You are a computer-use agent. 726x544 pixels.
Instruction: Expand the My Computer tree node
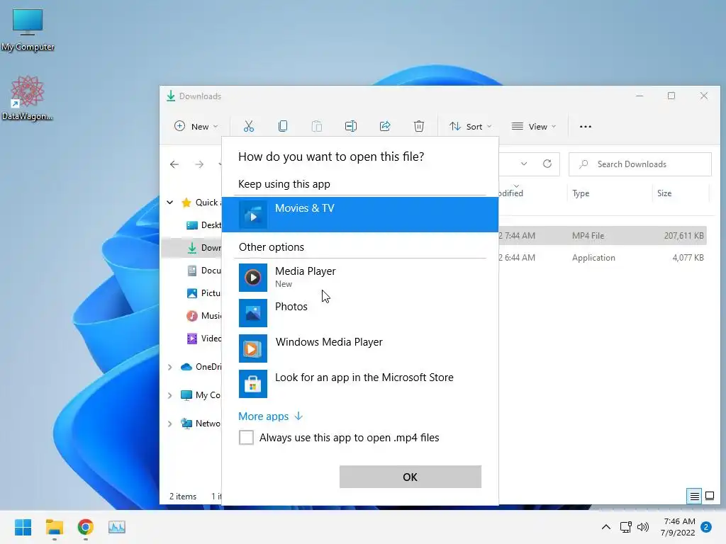170,395
